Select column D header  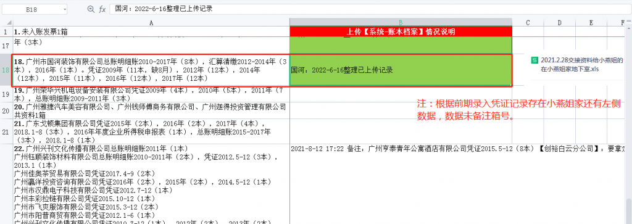559,23
